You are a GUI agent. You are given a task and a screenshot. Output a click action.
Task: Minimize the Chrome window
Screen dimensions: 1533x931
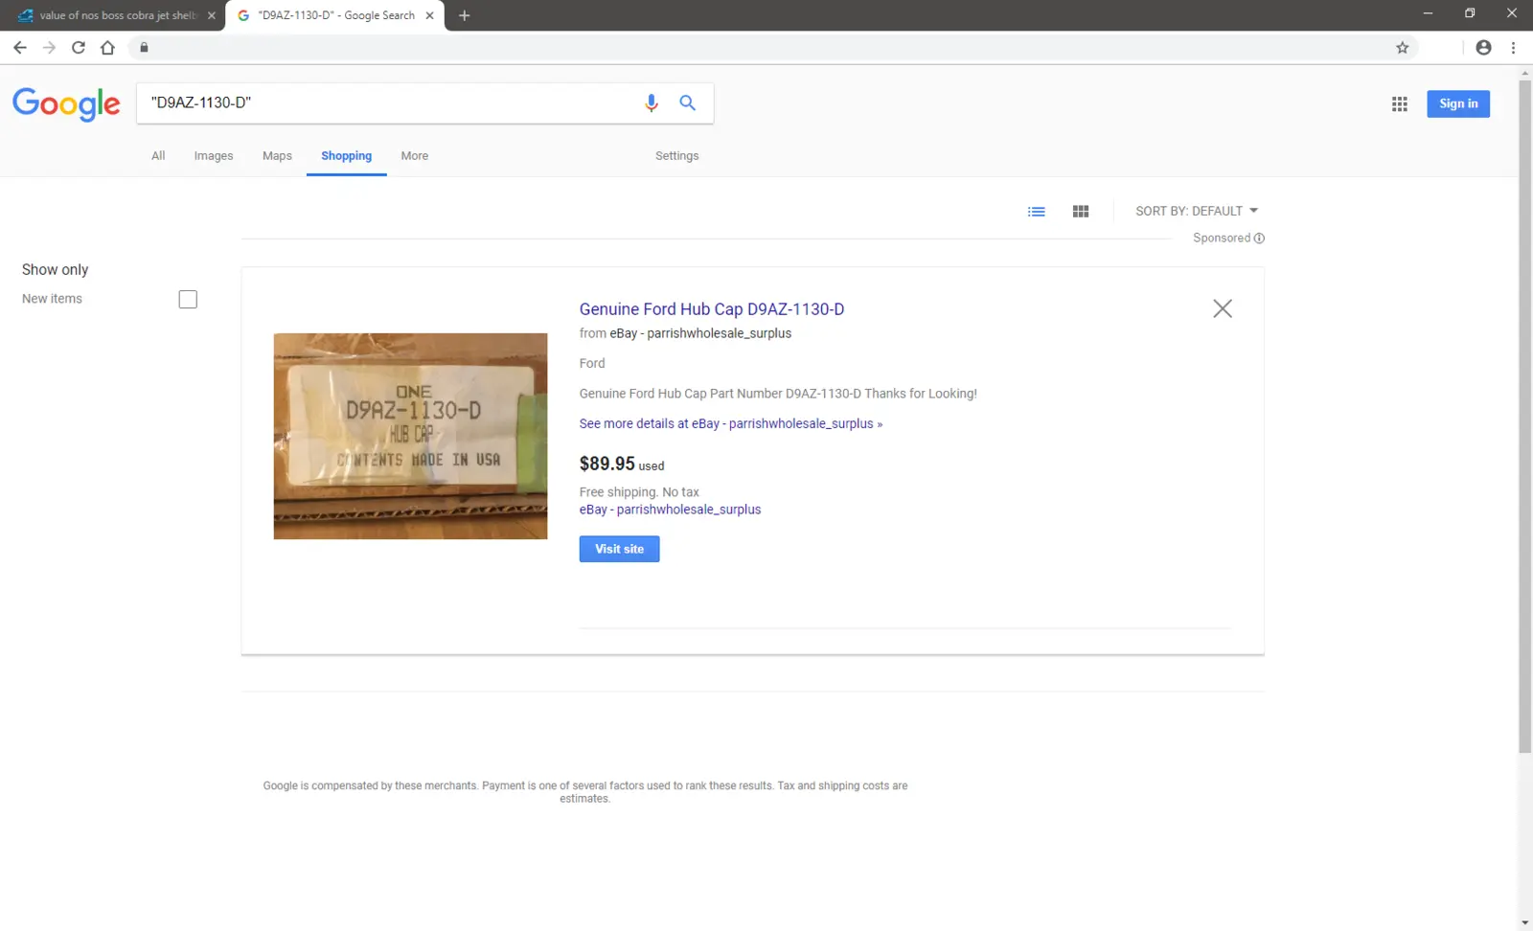(1428, 13)
